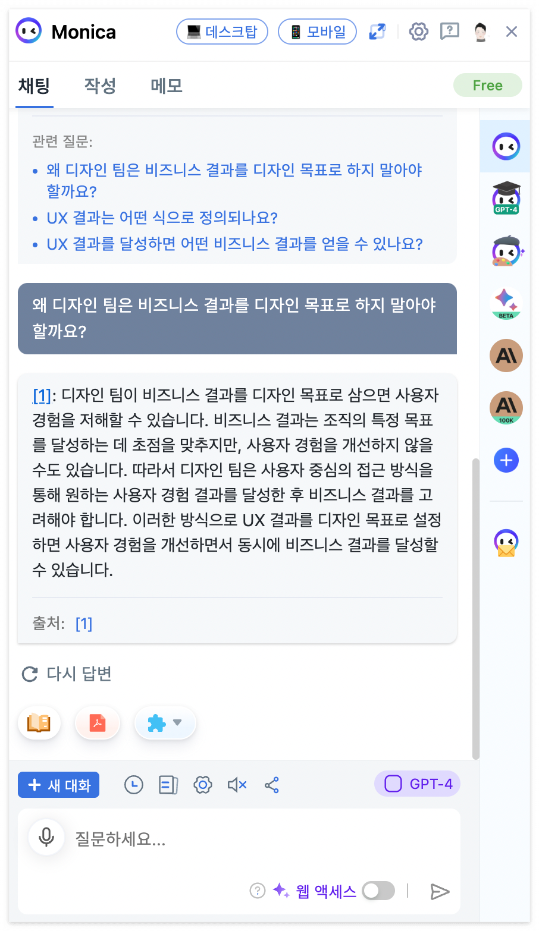The width and height of the screenshot is (539, 931).
Task: Click 다시 답변 to regenerate answer
Action: pyautogui.click(x=67, y=674)
